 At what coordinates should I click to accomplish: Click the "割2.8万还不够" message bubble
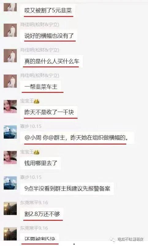coord(42,214)
